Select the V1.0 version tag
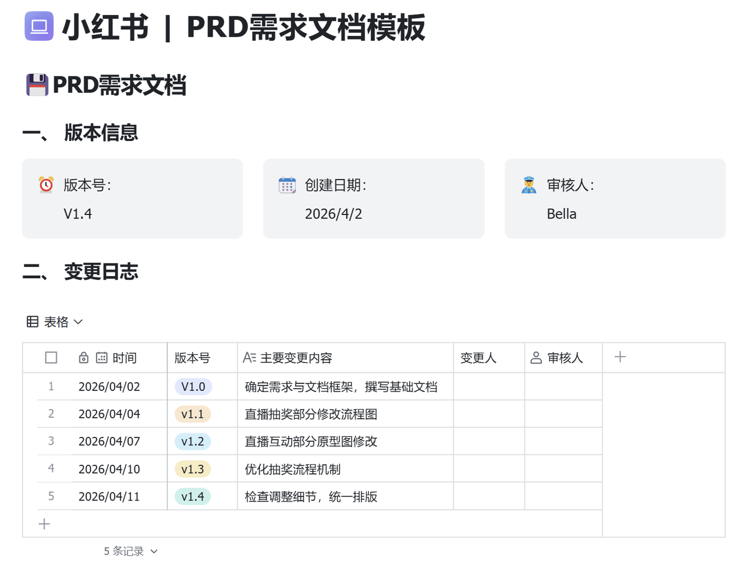Viewport: 745px width, 564px height. [x=193, y=386]
